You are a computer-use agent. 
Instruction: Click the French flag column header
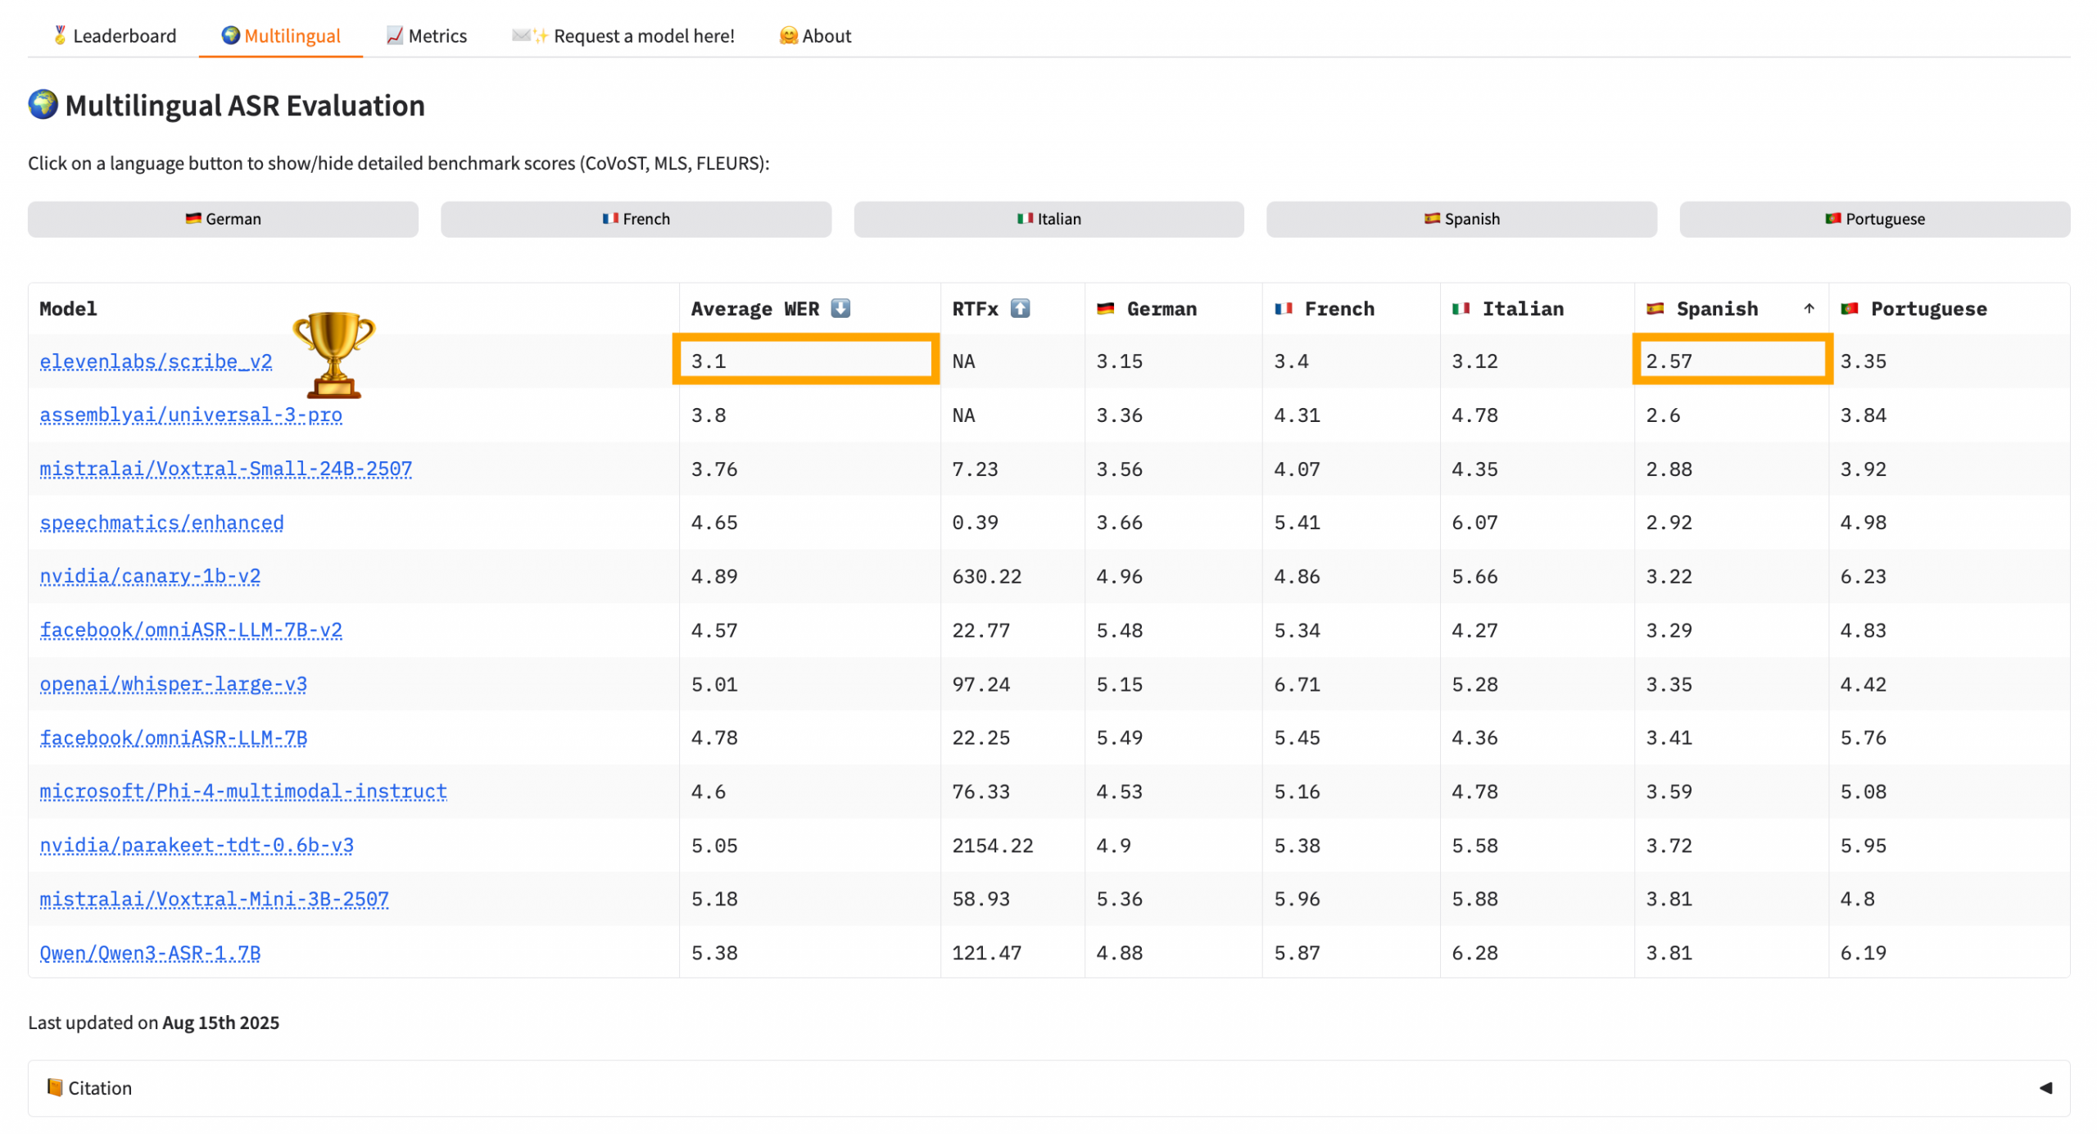(1325, 309)
